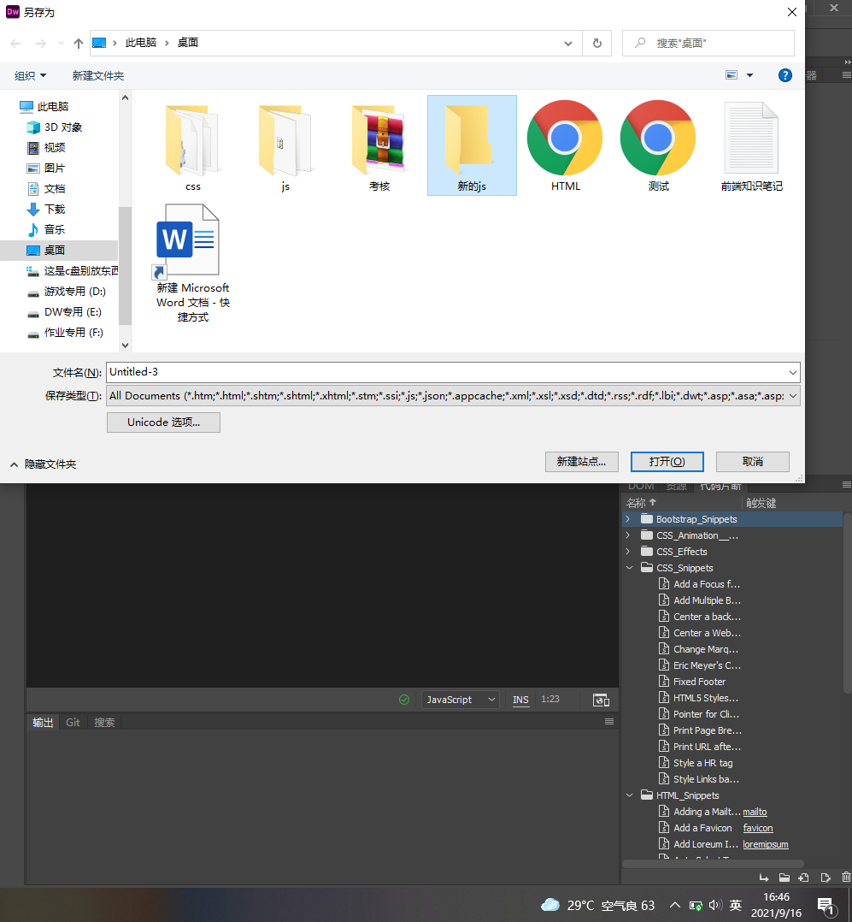The image size is (852, 922).
Task: Insert snippet using the arrow icon
Action: click(x=763, y=877)
